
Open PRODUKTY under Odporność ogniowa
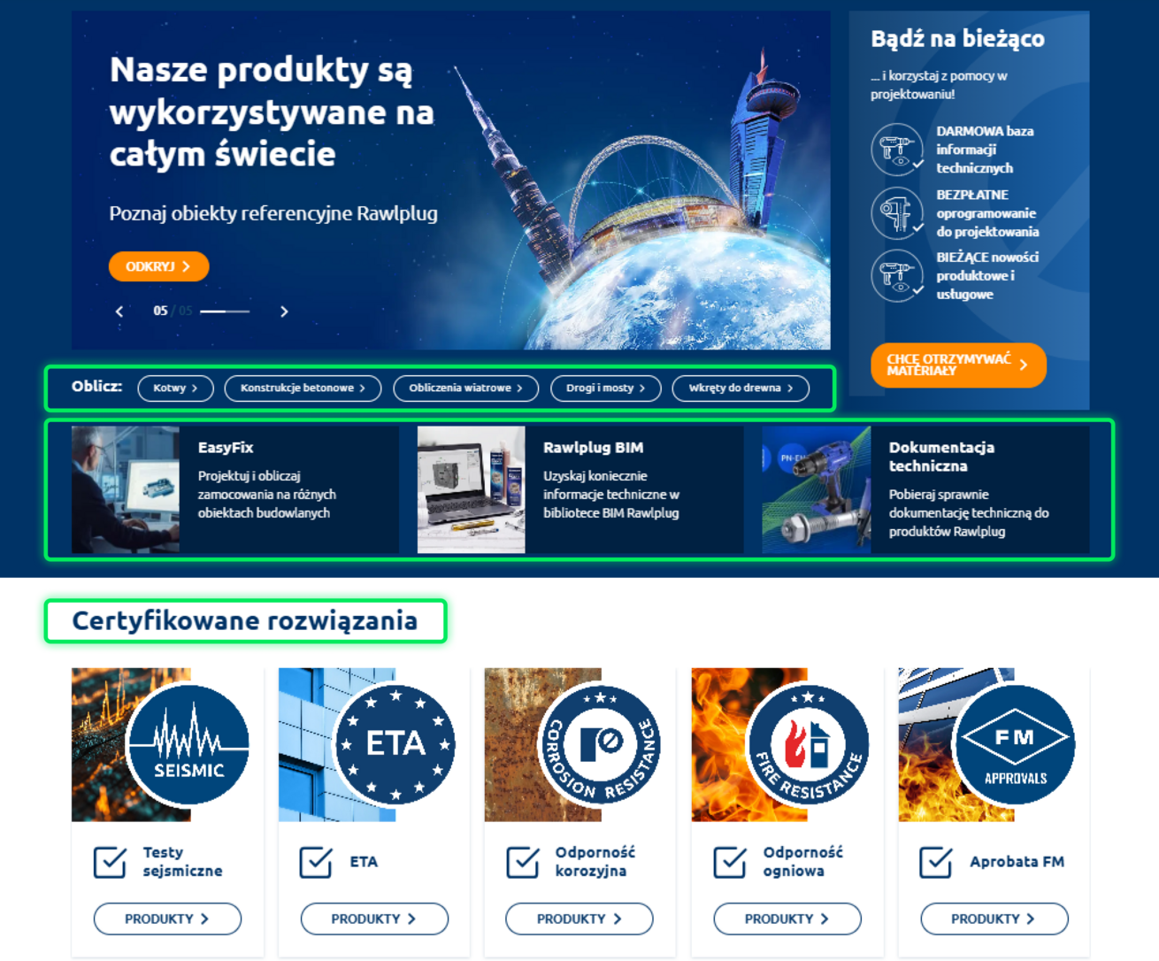[x=787, y=919]
